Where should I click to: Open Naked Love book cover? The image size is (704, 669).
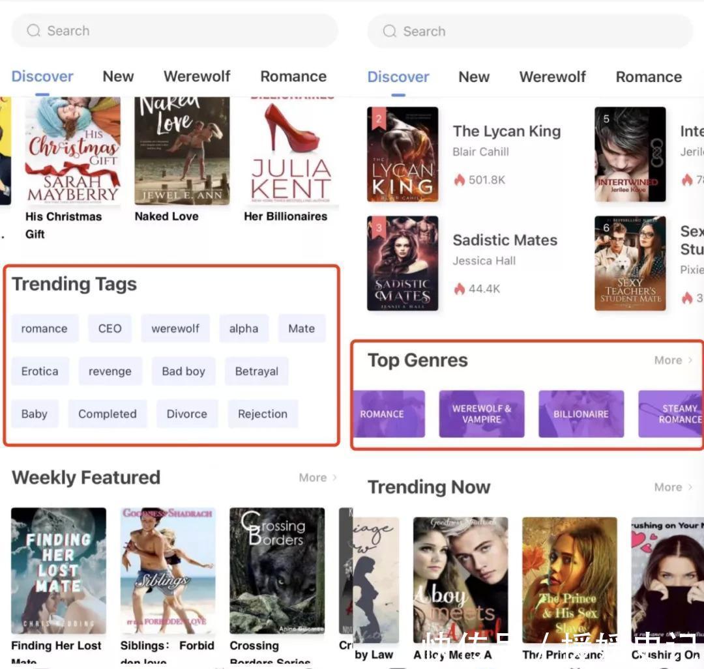(182, 150)
